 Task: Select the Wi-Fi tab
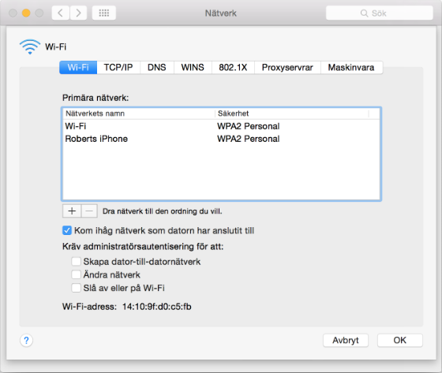click(x=78, y=68)
